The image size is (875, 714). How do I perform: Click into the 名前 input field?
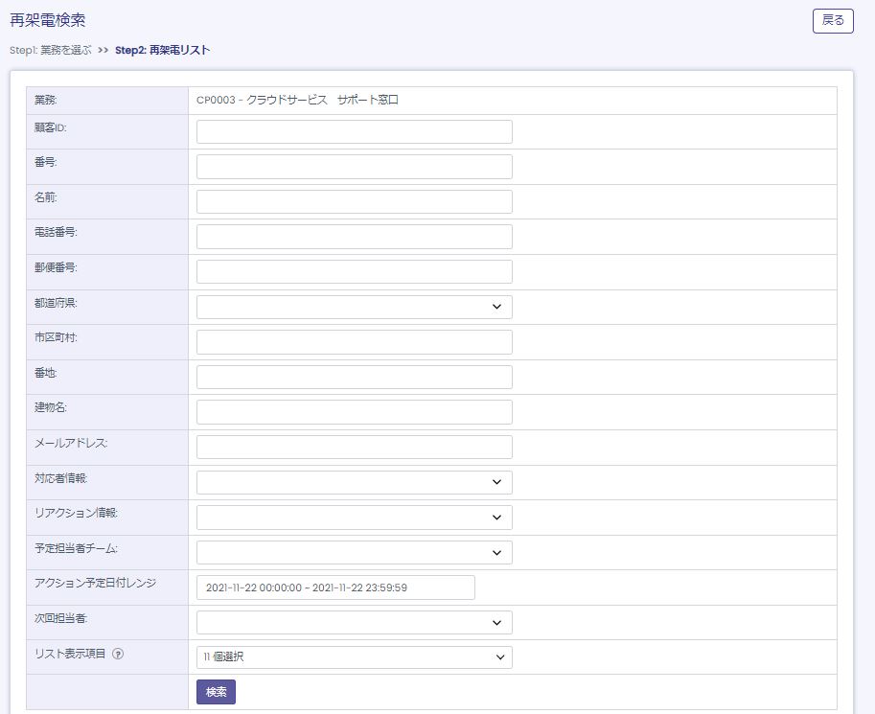354,201
